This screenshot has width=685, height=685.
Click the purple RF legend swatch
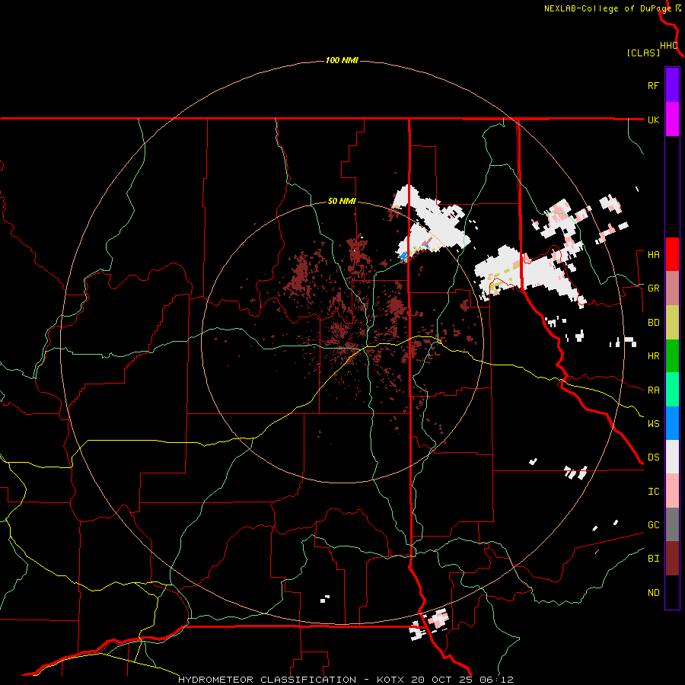point(672,84)
